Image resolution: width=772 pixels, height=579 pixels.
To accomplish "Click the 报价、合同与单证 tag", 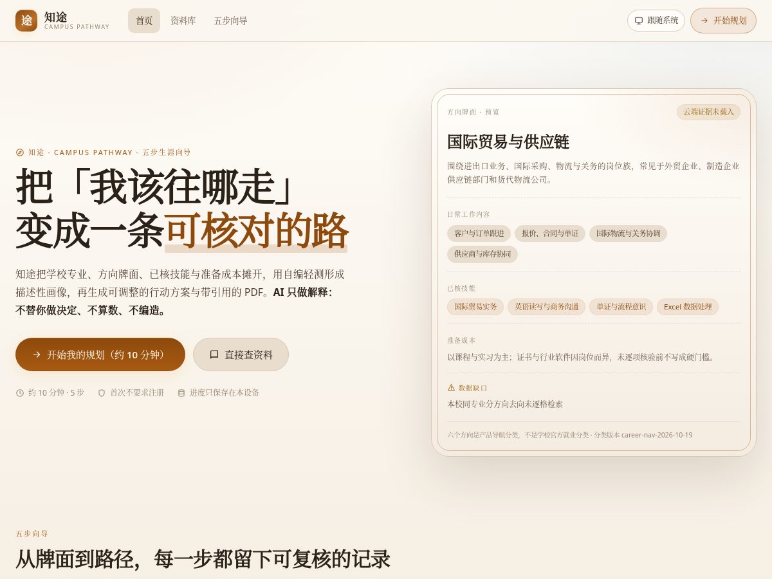I will (550, 234).
